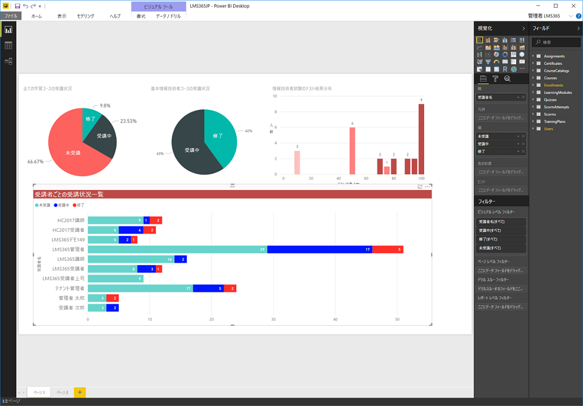Collapse the 視覚化 pane with its chevron

(x=523, y=28)
